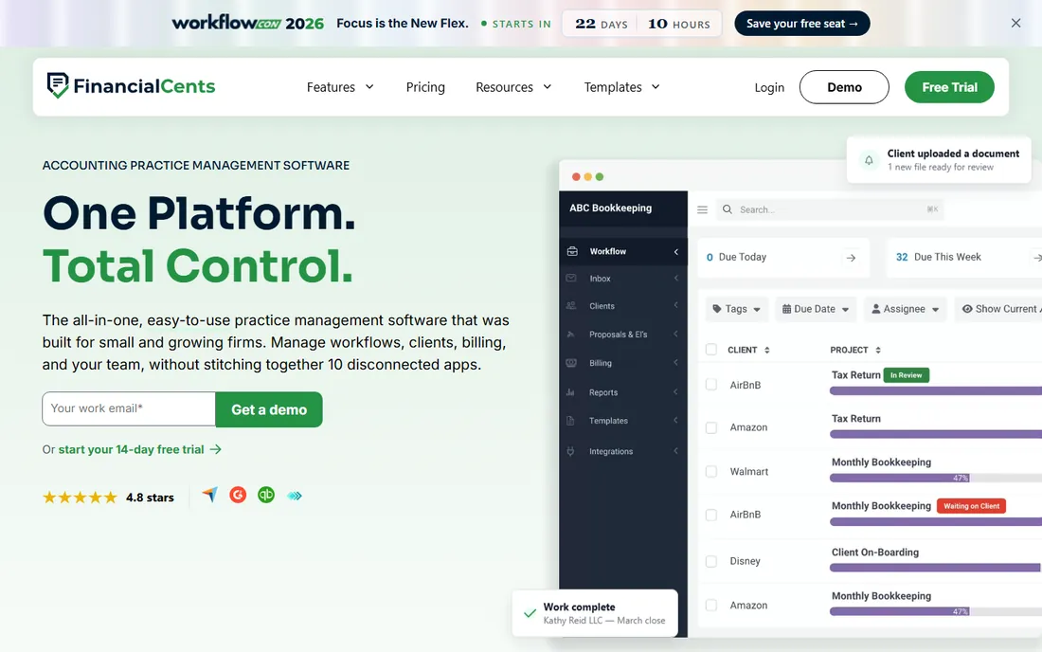The width and height of the screenshot is (1042, 652).
Task: Expand the Clients sidebar chevron
Action: 675,306
